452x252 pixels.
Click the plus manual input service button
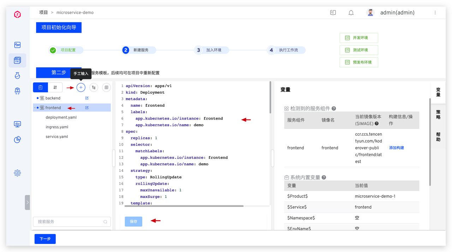click(81, 87)
